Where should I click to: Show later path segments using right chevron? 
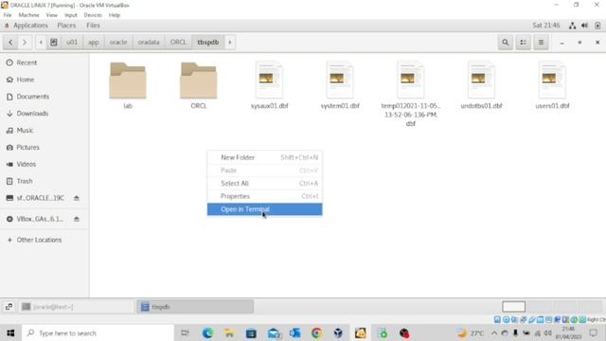click(230, 42)
